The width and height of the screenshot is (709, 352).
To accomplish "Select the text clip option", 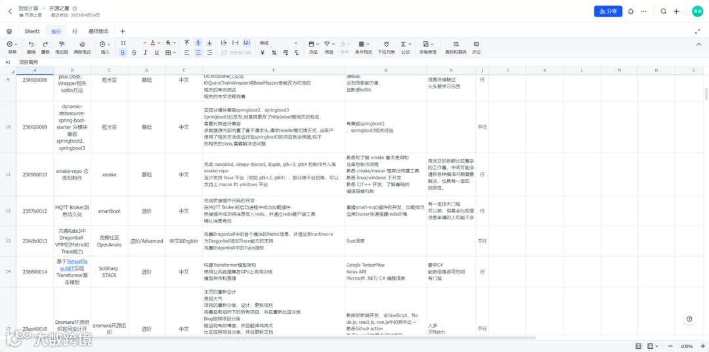I will (x=235, y=43).
